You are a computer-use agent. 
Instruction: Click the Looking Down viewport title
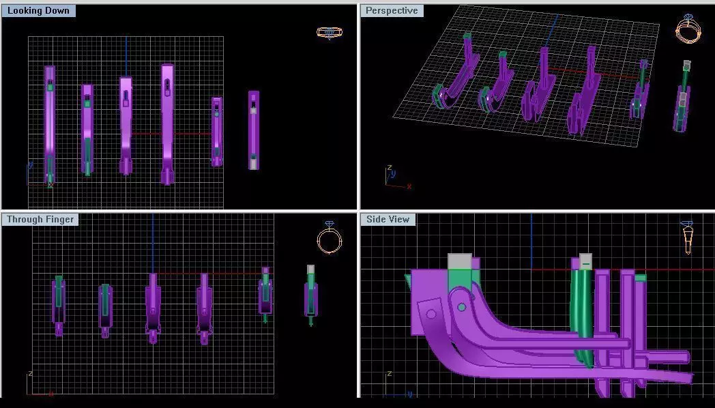pyautogui.click(x=38, y=10)
